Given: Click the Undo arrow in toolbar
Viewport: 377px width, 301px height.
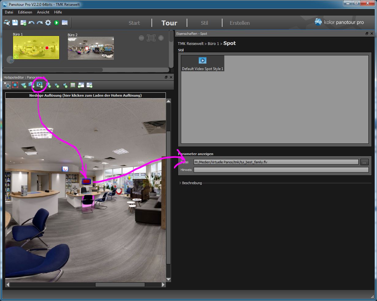Looking at the screenshot, I should click(31, 23).
